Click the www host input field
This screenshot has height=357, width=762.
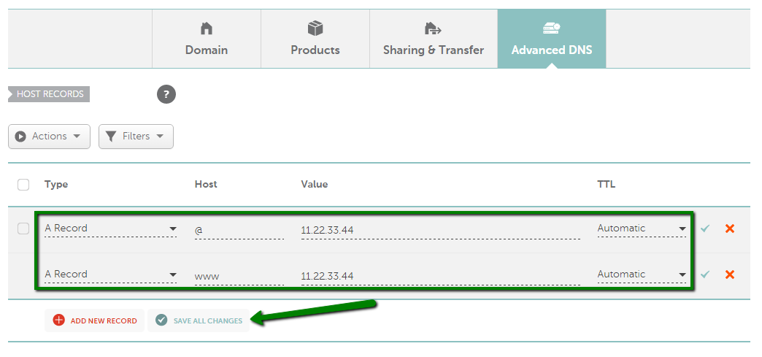pyautogui.click(x=239, y=276)
